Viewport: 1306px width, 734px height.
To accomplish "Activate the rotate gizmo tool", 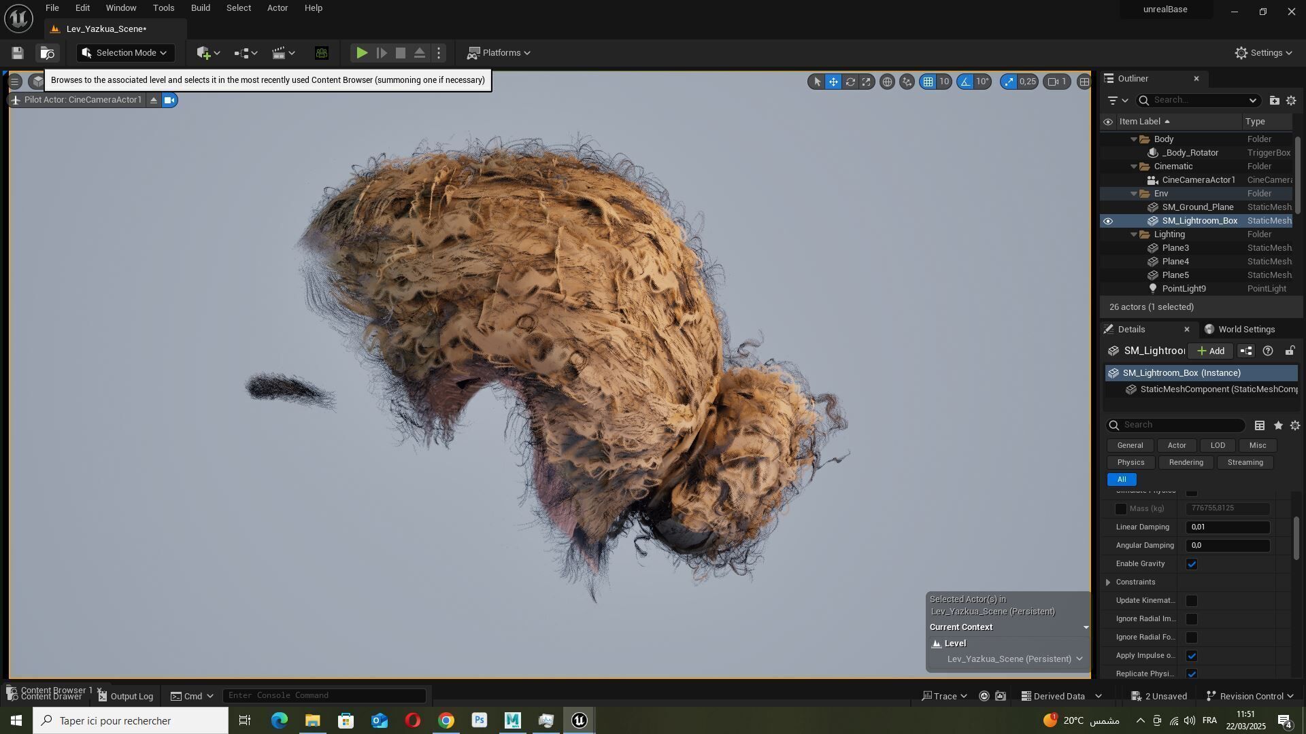I will (x=850, y=82).
